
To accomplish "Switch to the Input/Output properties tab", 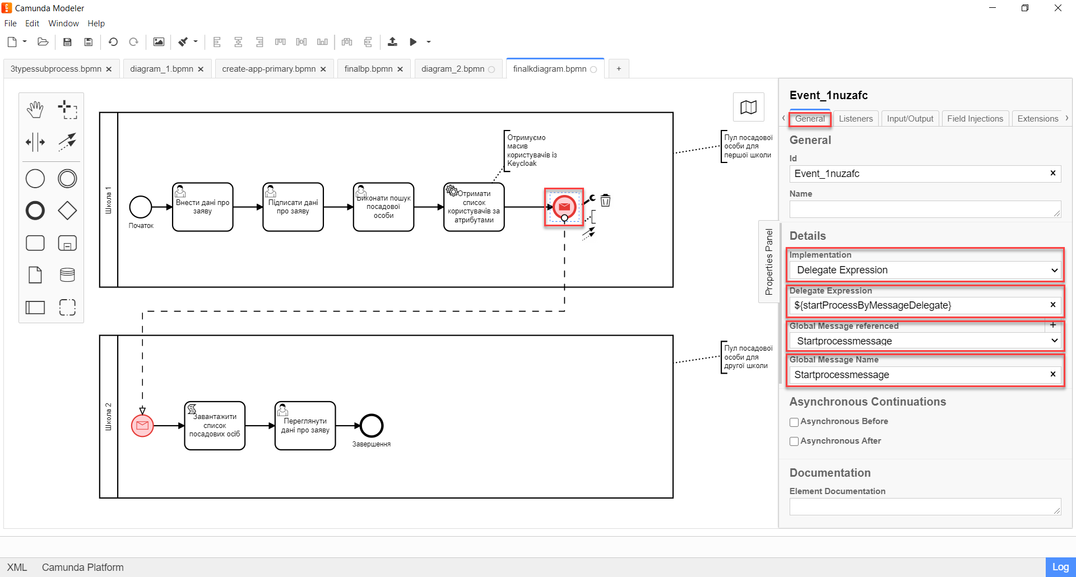I will (x=910, y=119).
